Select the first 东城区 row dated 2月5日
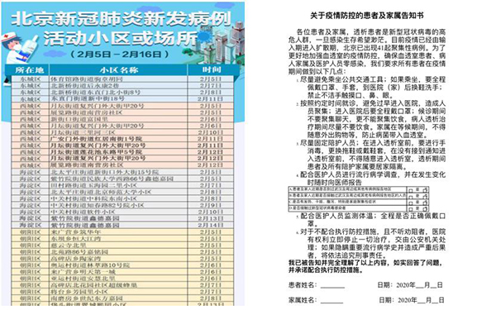Image resolution: width=496 pixels, height=310 pixels. pos(122,79)
